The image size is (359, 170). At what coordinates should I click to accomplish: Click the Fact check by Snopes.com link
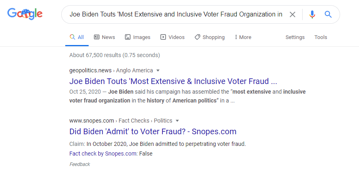click(x=103, y=154)
